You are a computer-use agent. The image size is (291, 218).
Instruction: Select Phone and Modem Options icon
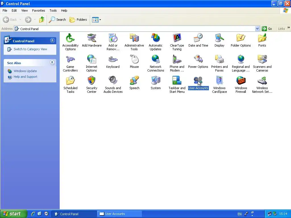[x=177, y=63]
